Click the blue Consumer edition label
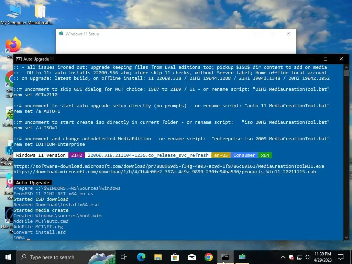The width and height of the screenshot is (352, 264). point(244,155)
